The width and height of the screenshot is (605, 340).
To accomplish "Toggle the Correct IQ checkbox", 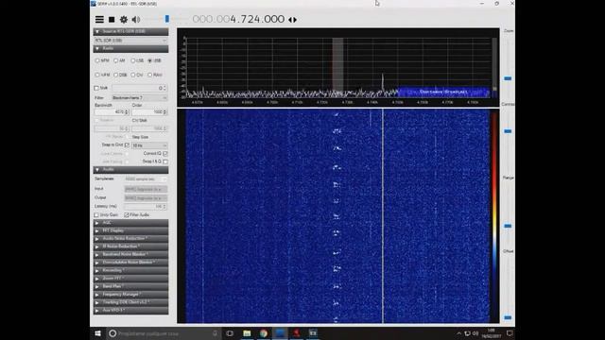I will [165, 153].
